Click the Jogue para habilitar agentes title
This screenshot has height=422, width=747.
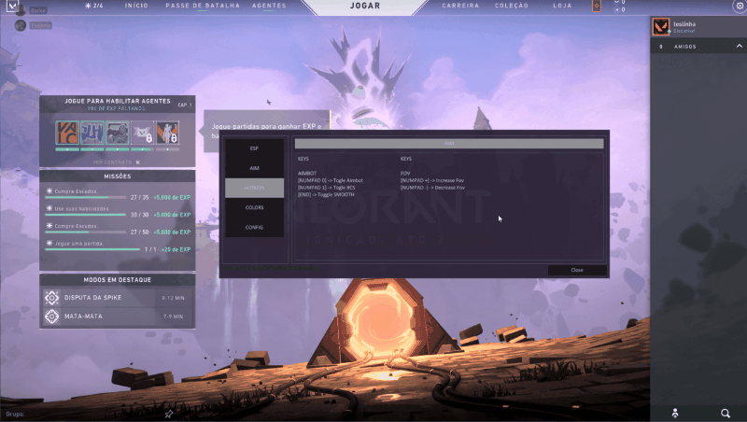click(118, 101)
